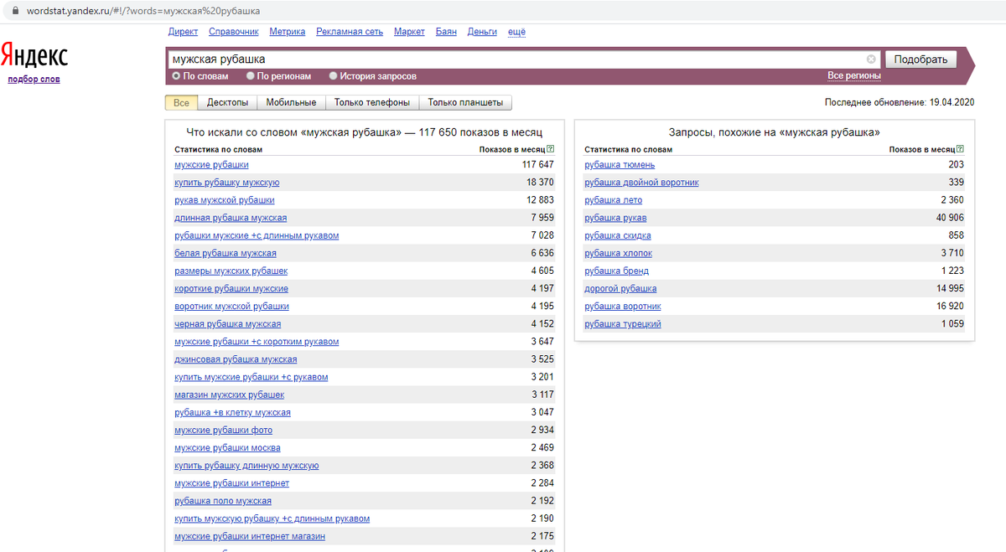
Task: Open черная рубашка мужская query link
Action: click(227, 324)
